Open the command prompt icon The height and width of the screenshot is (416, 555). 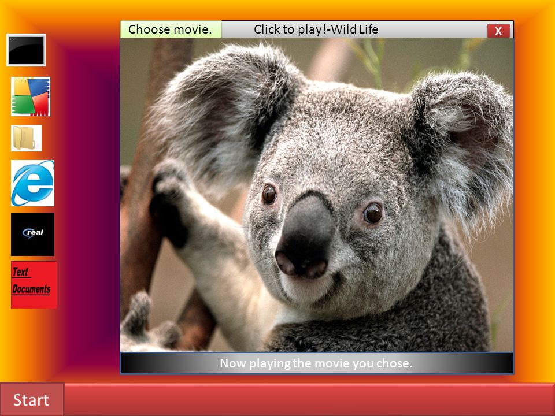(x=26, y=50)
